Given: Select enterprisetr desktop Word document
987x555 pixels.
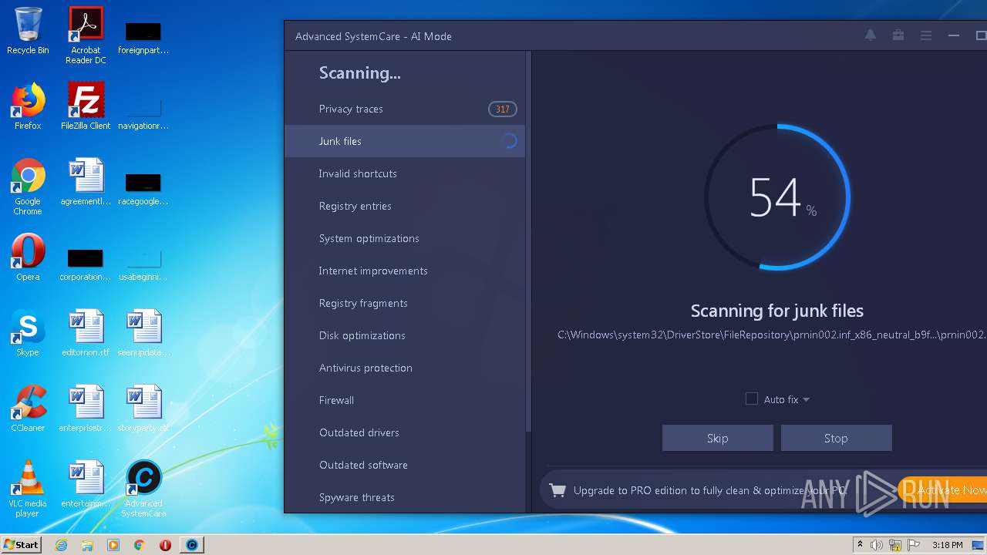Looking at the screenshot, I should 86,409.
